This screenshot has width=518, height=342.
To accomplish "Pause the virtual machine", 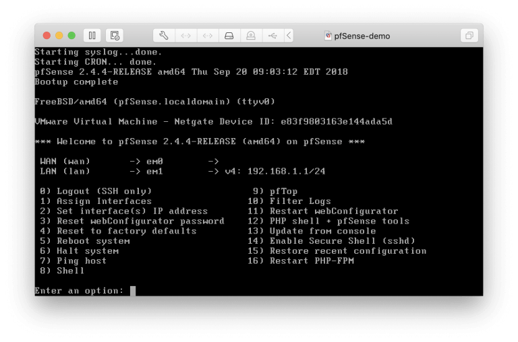I will click(x=92, y=36).
